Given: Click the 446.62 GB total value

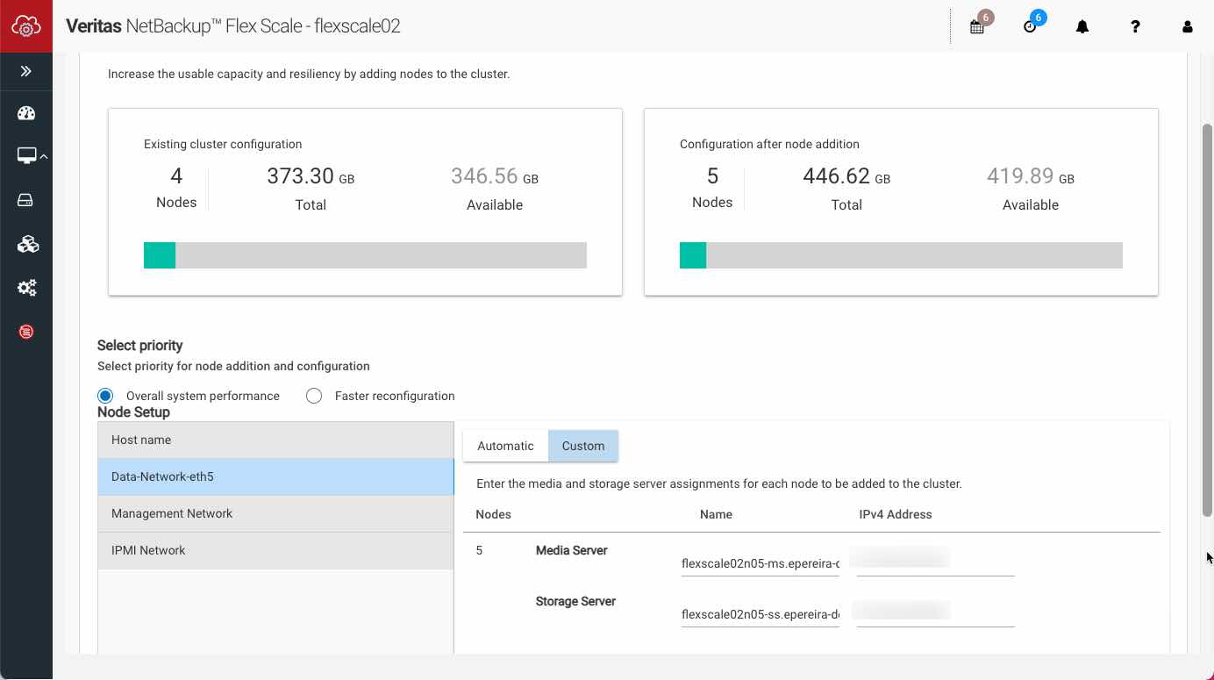Looking at the screenshot, I should 846,176.
